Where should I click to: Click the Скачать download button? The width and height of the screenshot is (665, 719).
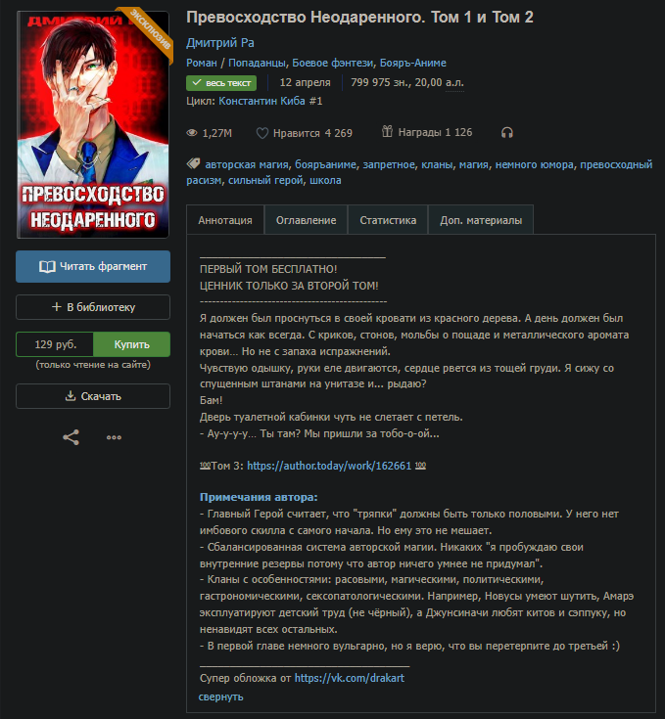(93, 396)
